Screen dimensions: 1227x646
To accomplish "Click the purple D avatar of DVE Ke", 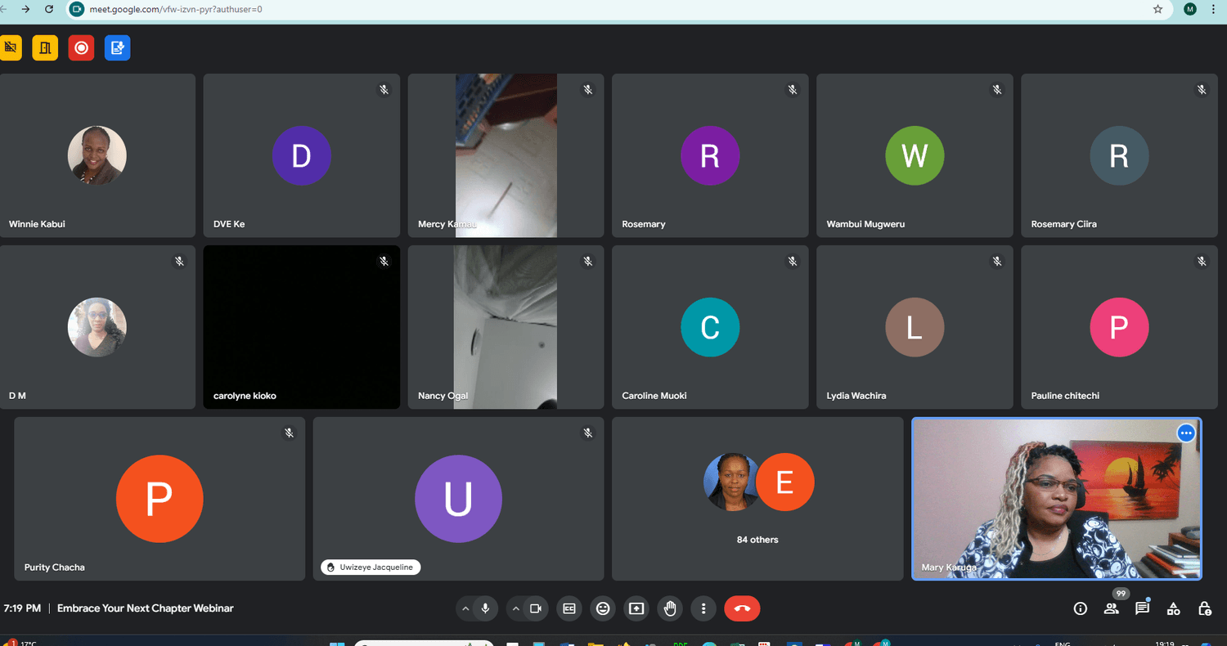I will [x=301, y=155].
